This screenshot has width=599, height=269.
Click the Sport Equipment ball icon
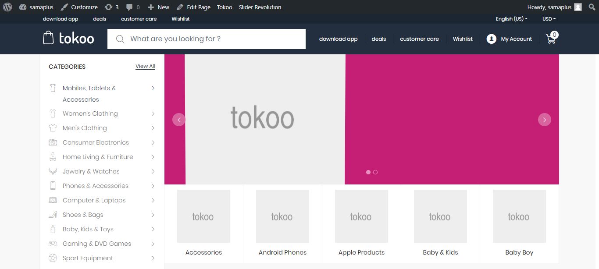(53, 258)
